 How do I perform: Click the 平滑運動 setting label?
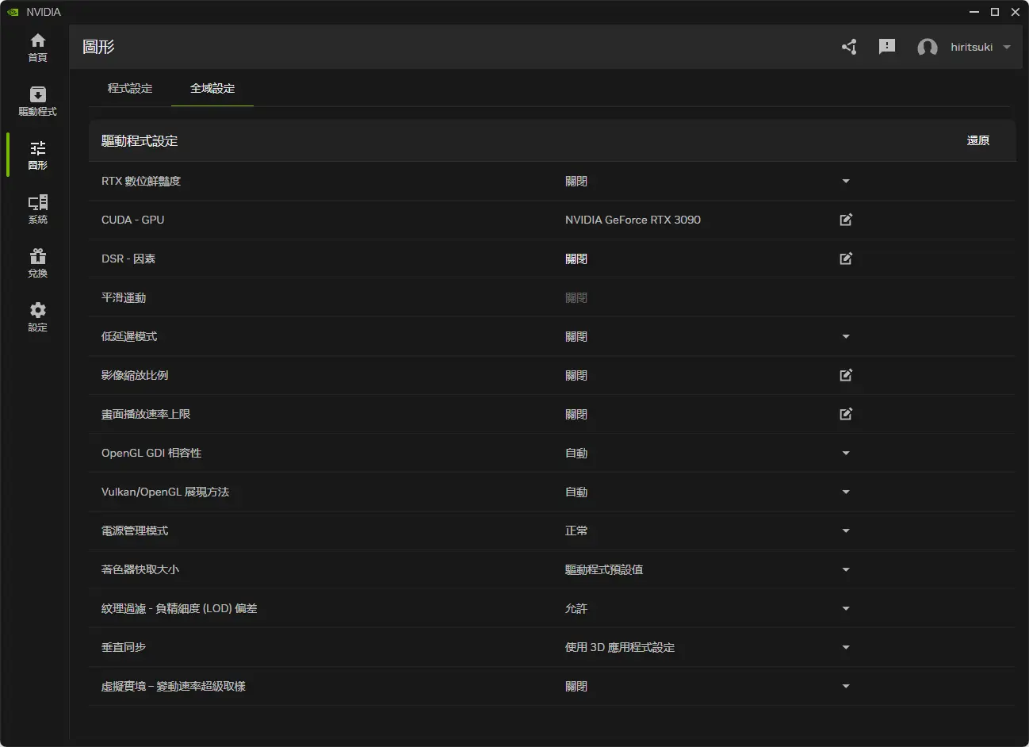tap(124, 297)
